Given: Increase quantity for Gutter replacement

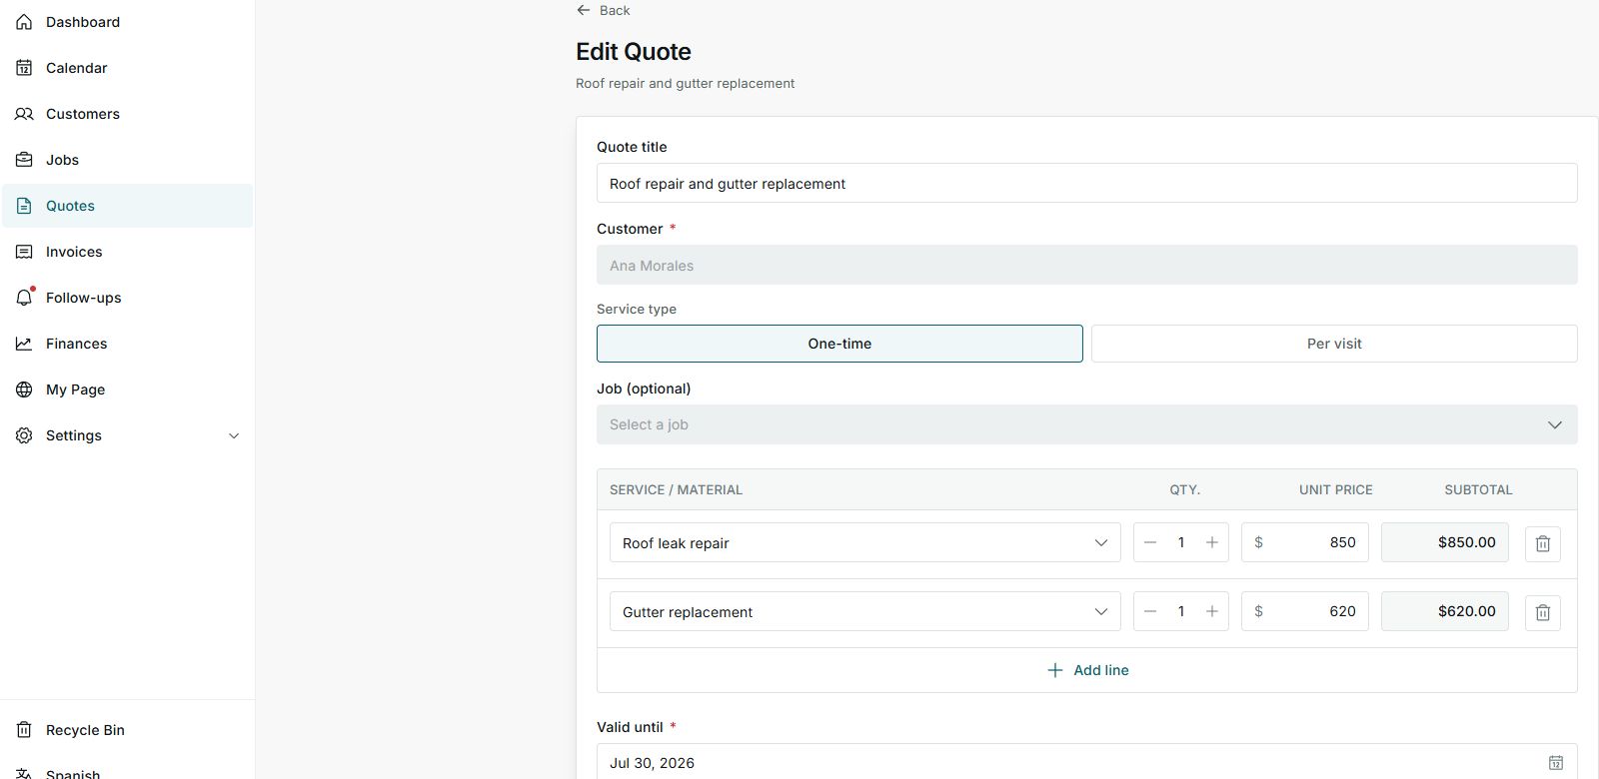Looking at the screenshot, I should pos(1212,611).
